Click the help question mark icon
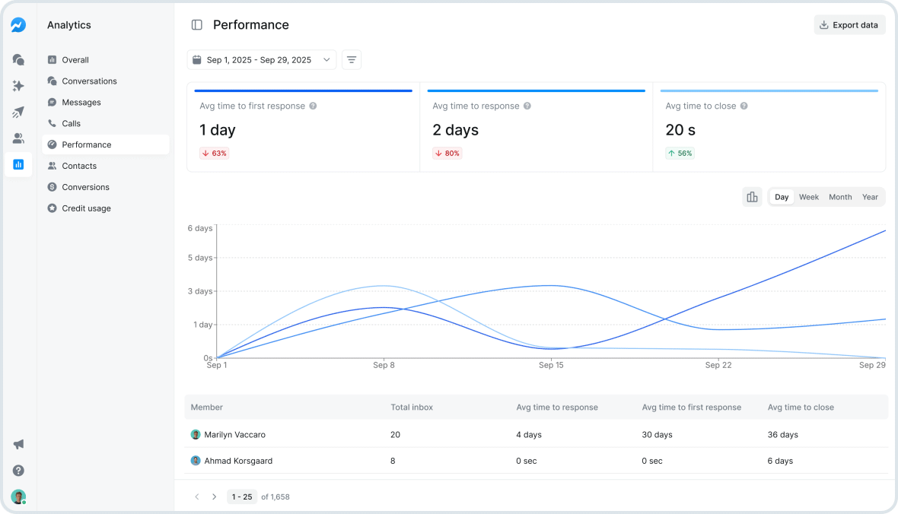898x514 pixels. click(18, 471)
